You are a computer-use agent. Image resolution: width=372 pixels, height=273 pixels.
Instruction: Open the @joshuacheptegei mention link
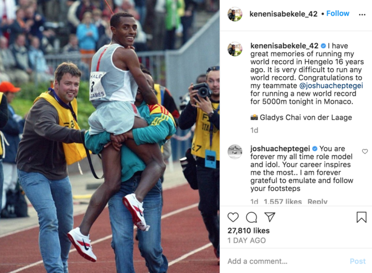pos(331,86)
